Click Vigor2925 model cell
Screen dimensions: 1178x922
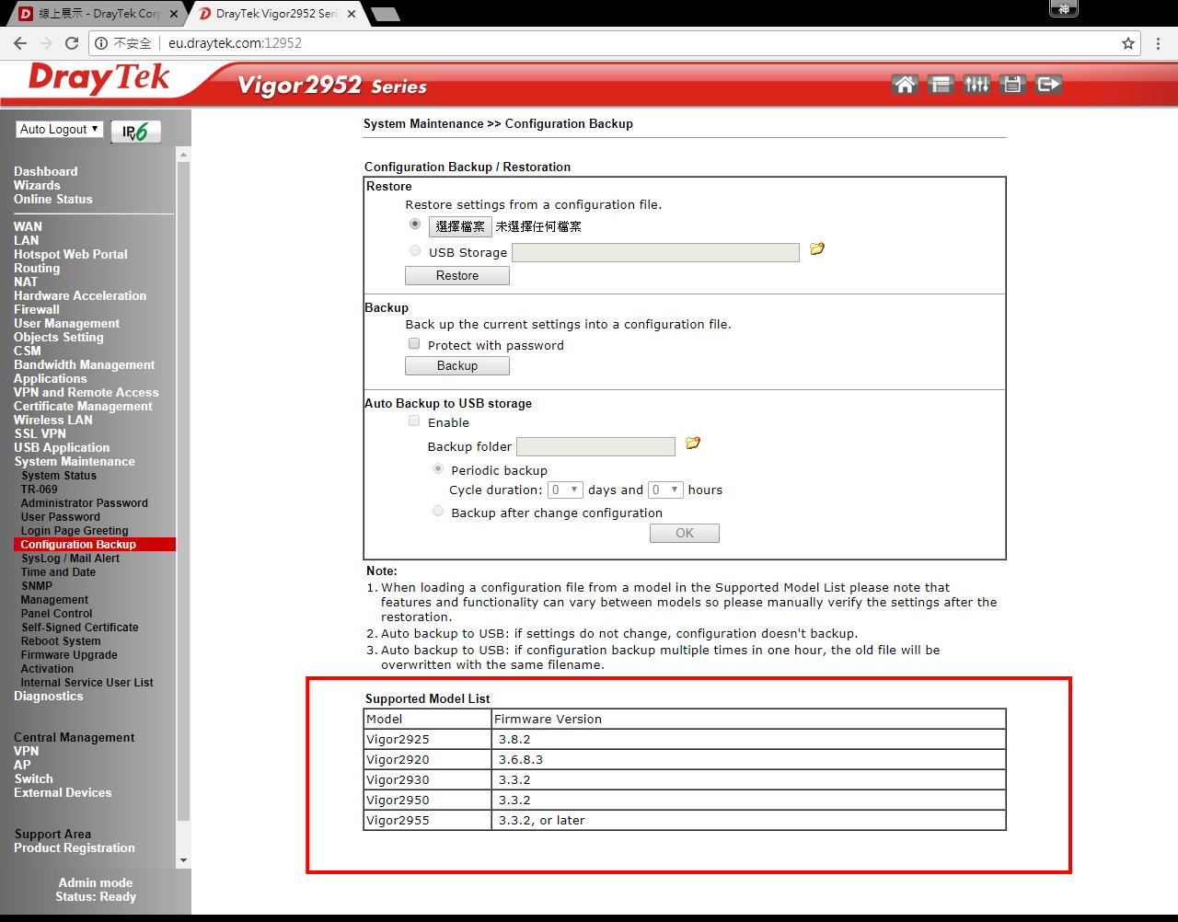428,739
